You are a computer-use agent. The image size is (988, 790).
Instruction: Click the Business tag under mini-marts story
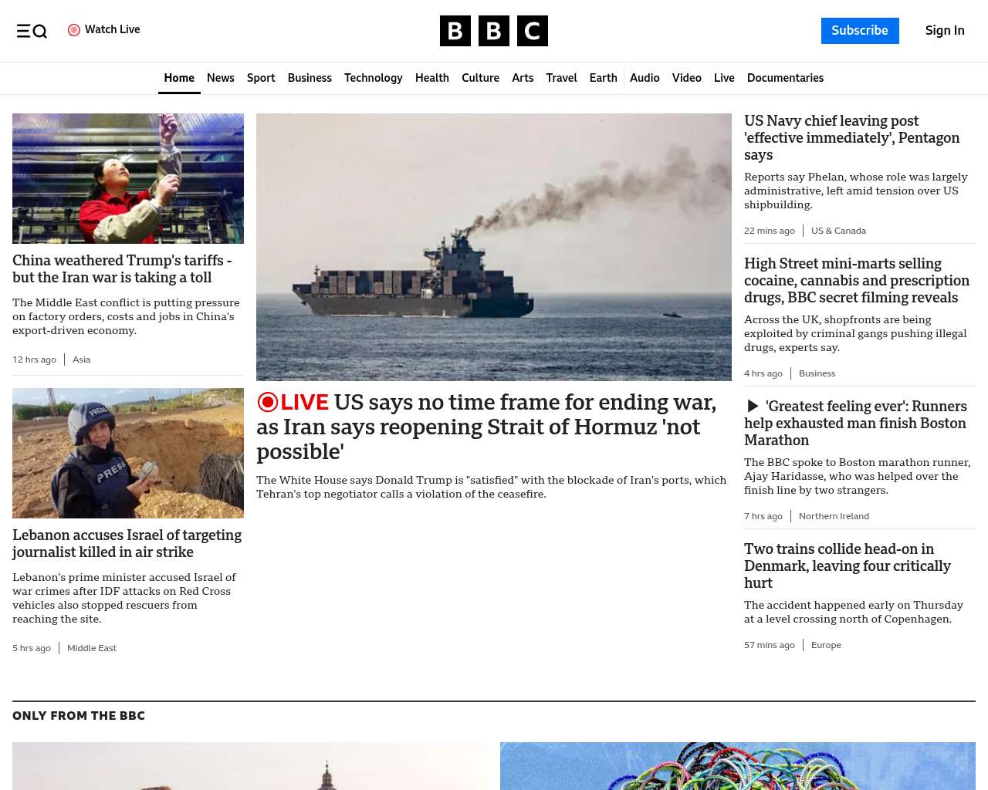click(x=817, y=373)
